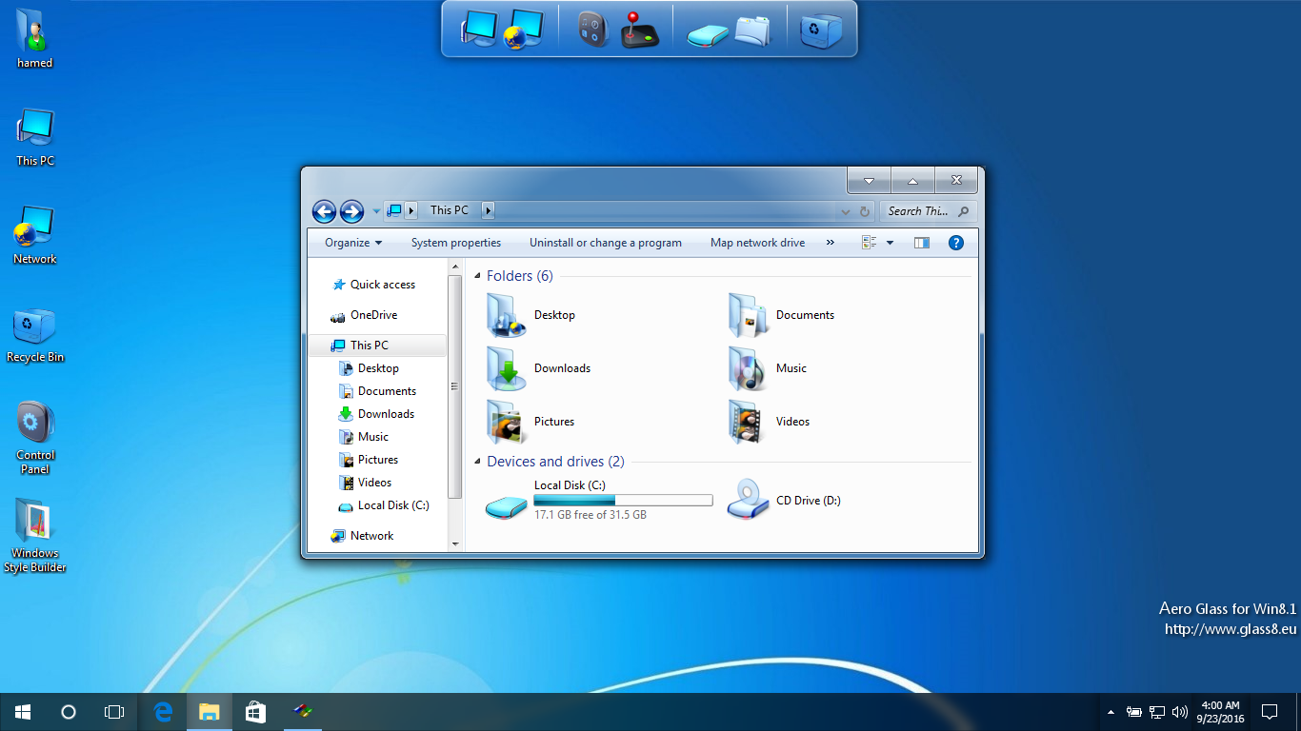Collapse the Devices and drives group
The width and height of the screenshot is (1301, 731).
point(478,462)
